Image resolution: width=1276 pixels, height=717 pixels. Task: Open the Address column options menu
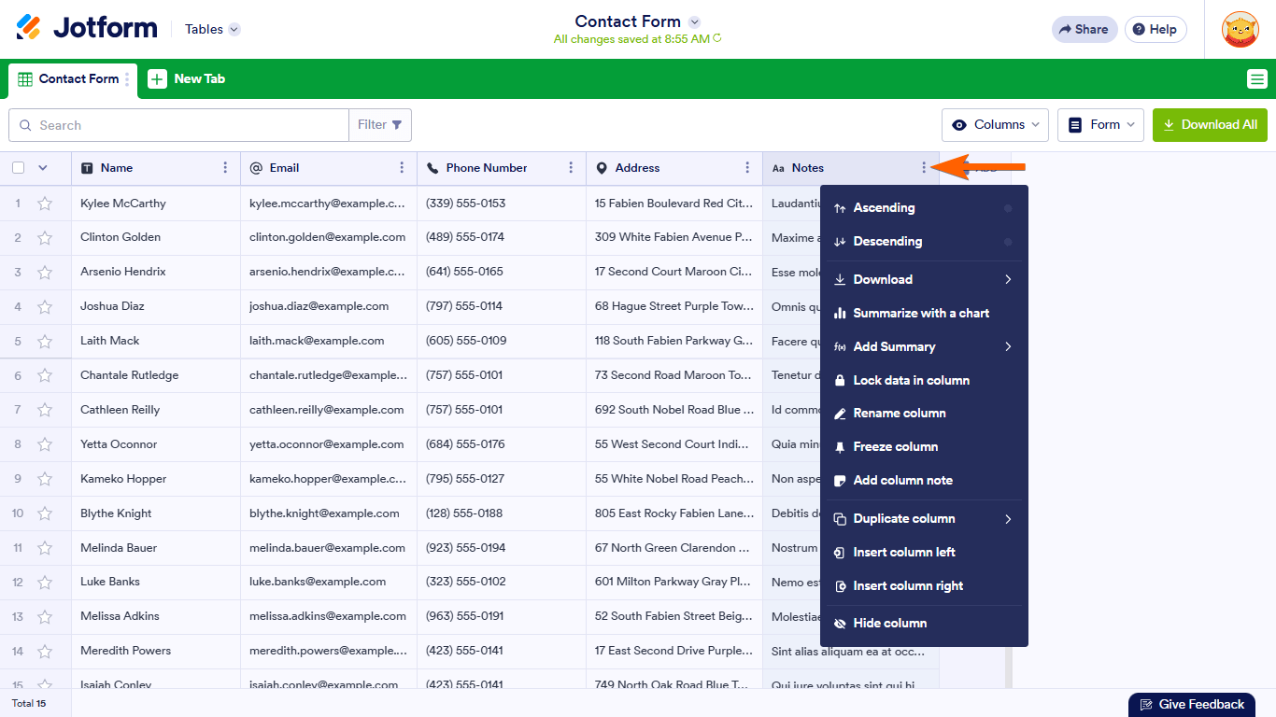coord(747,168)
